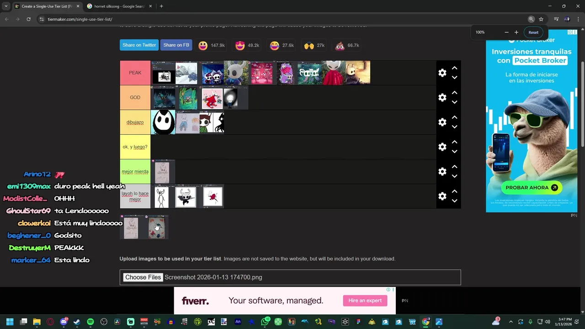Screen dimensions: 585x329
Task: Go back to the previous page
Action: click(x=6, y=19)
